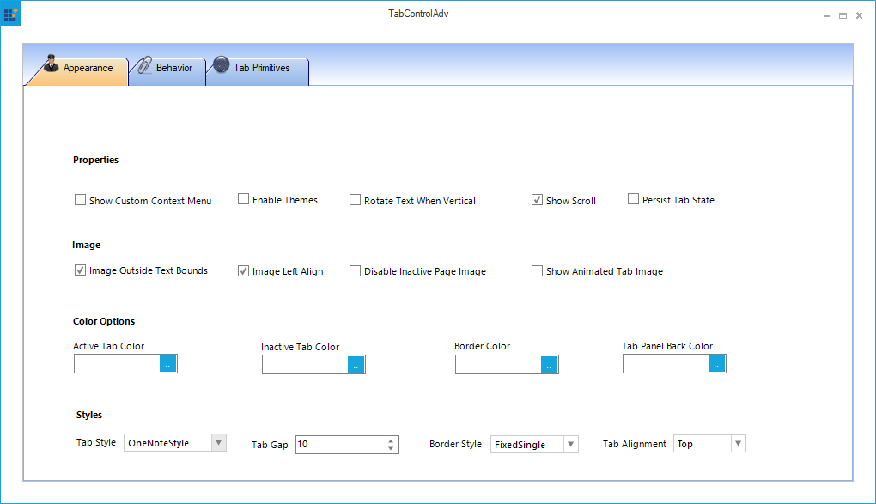Open the Inactive Tab Color picker button
Viewport: 876px width, 504px height.
tap(356, 365)
